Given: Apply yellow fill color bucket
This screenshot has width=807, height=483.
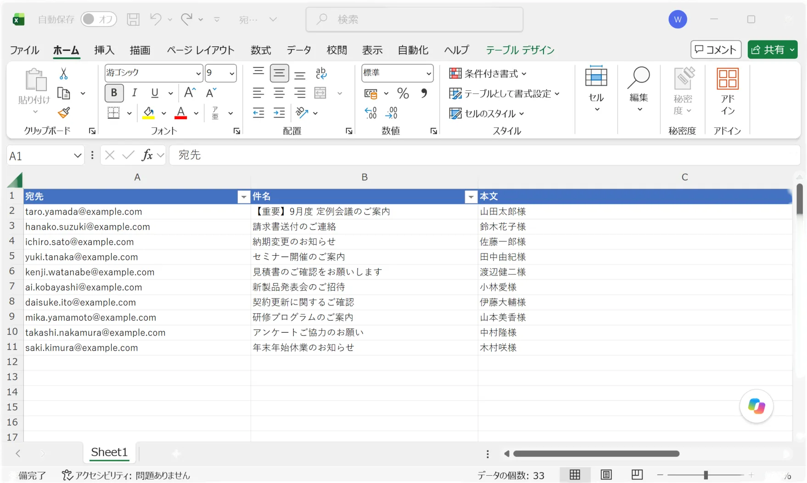Looking at the screenshot, I should pyautogui.click(x=148, y=113).
